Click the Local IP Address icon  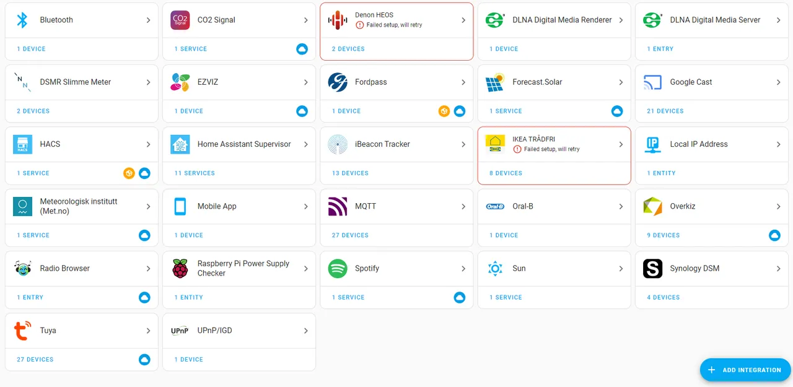pos(652,144)
